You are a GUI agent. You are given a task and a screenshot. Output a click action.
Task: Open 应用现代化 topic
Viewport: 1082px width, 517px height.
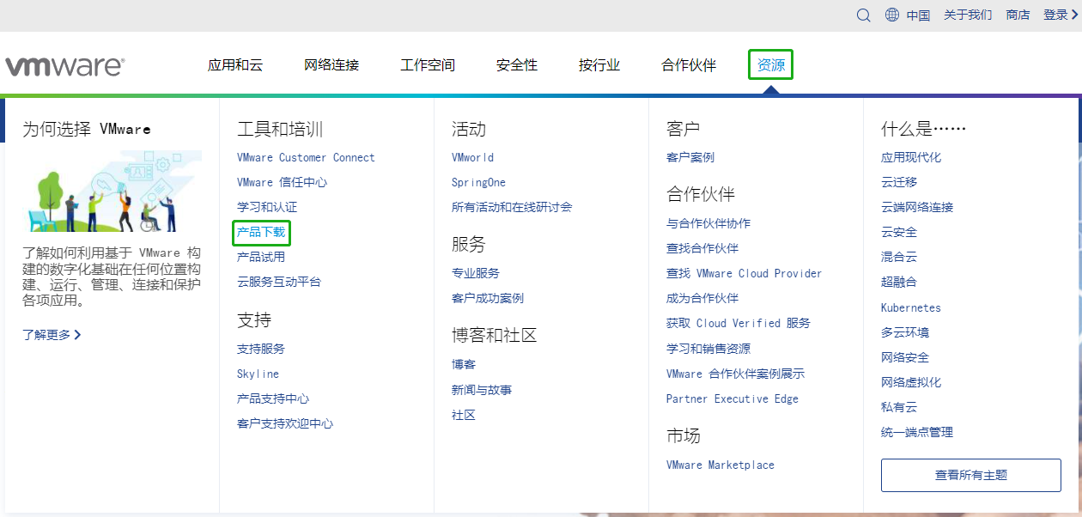pos(911,157)
